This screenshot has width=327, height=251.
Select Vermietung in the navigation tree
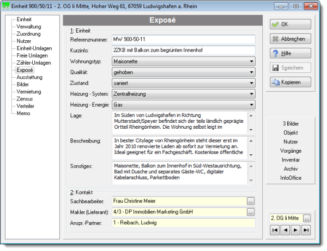[29, 91]
